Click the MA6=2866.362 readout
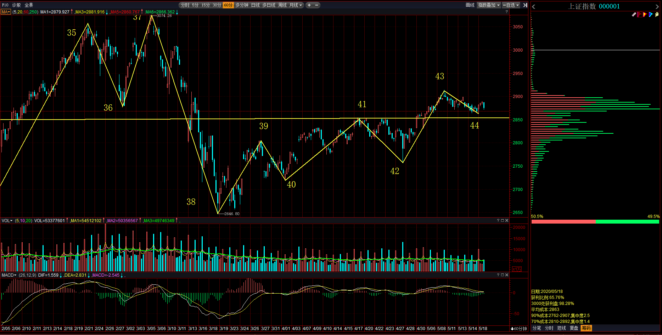This screenshot has width=662, height=335. [x=160, y=12]
